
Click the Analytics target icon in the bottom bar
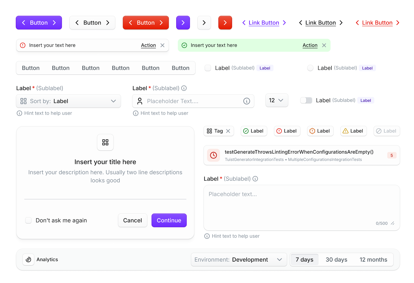point(28,260)
